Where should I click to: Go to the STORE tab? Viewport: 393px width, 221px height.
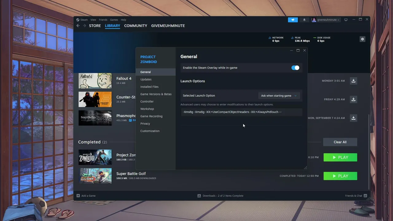95,26
